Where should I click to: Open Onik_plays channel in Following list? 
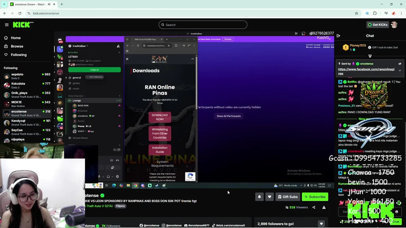coord(27,95)
